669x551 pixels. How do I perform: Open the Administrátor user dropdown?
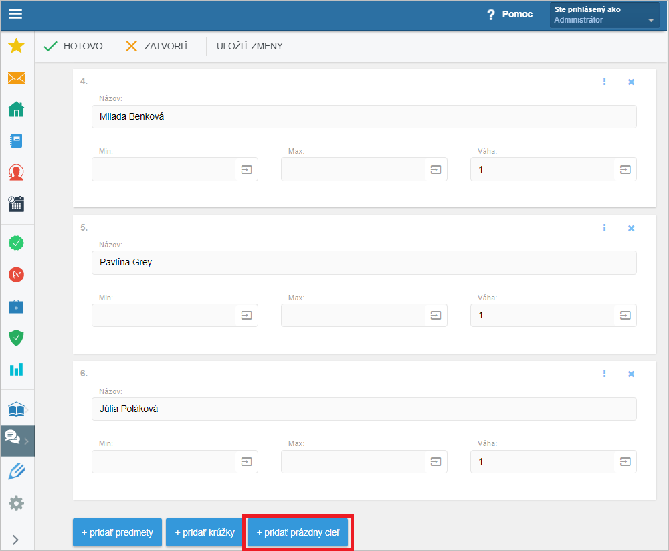coord(604,15)
